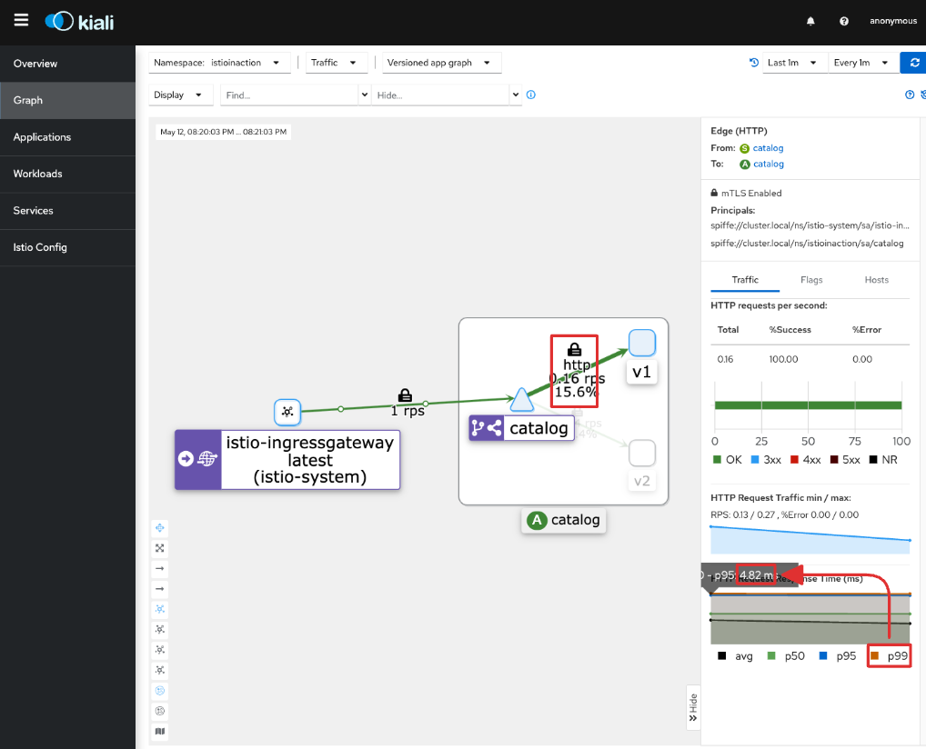Toggle the graph legend map icon

click(x=159, y=732)
